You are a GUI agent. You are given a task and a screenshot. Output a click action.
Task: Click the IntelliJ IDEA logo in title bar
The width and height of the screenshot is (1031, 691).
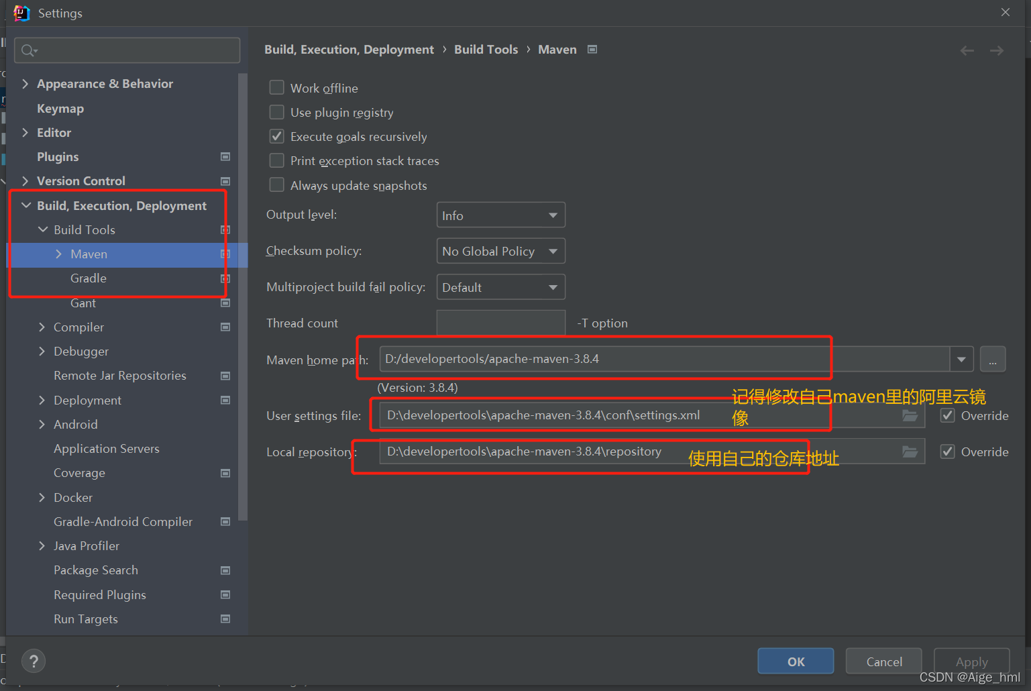21,13
